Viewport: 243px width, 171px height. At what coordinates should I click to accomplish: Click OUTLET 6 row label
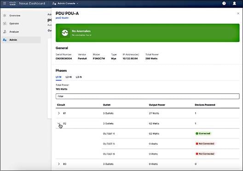point(109,154)
